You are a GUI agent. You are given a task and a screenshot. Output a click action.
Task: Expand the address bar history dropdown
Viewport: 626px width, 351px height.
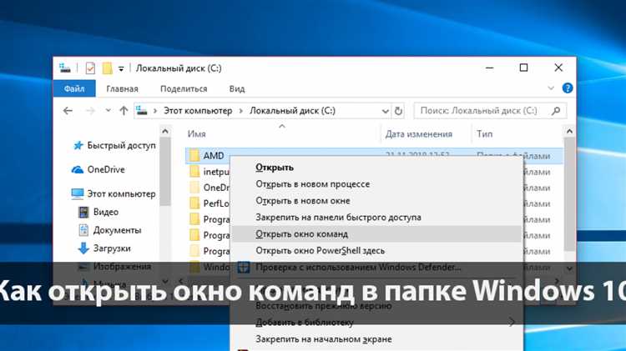[x=386, y=111]
